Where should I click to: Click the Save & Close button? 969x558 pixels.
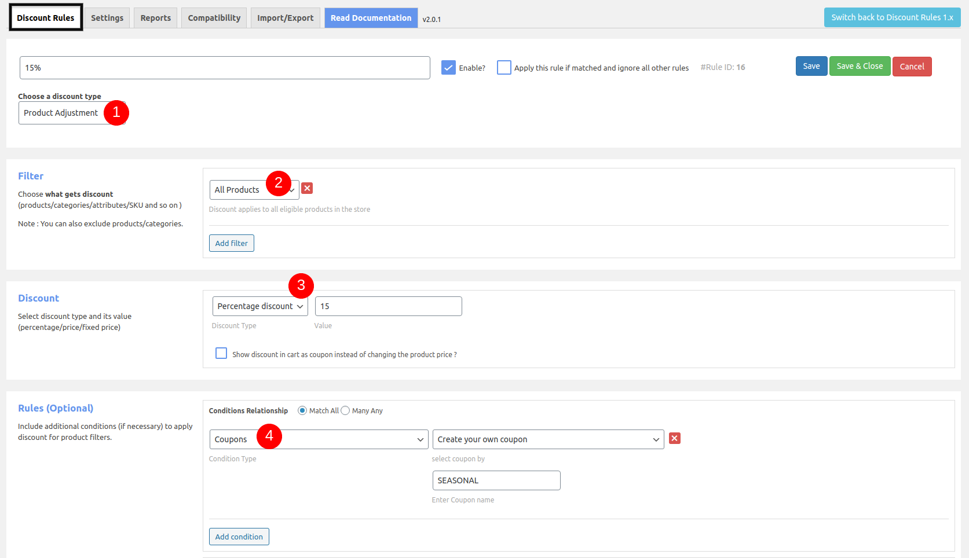[860, 66]
